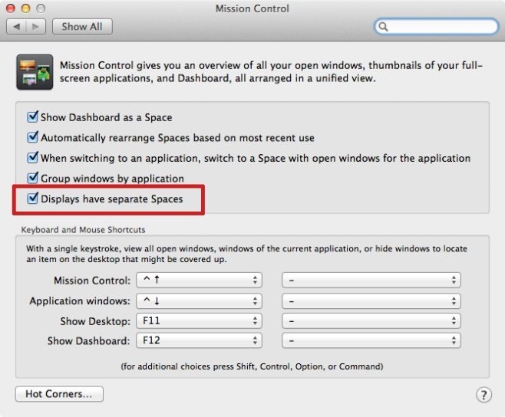Click the Show Dashboard label
505x417 pixels.
coord(88,341)
